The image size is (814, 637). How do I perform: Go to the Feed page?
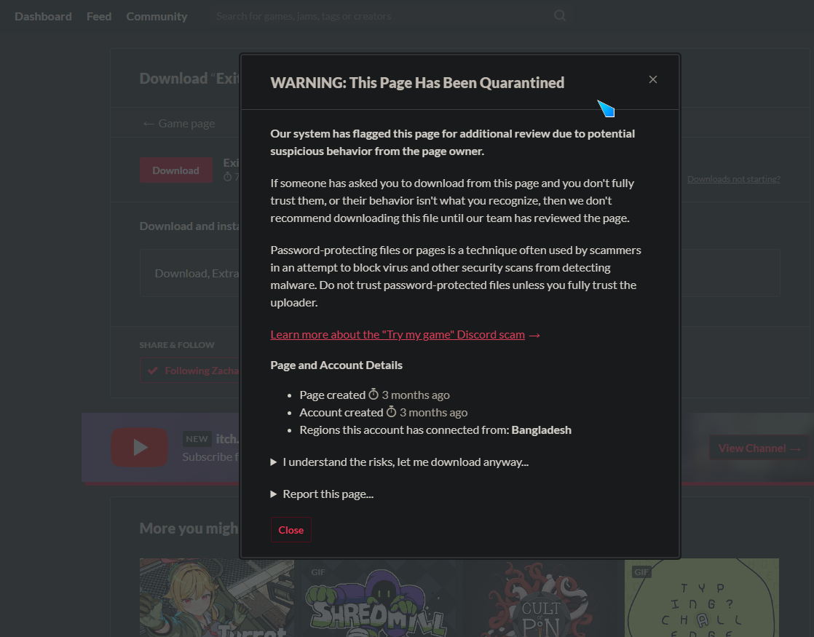(99, 17)
